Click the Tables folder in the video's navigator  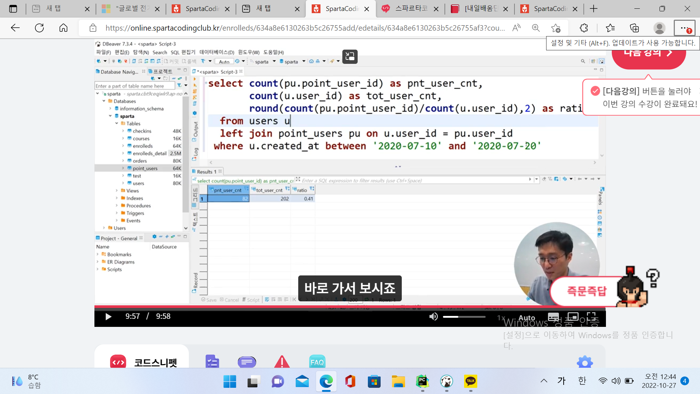[133, 123]
